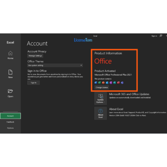The height and width of the screenshot is (167, 167).
Task: Open Options in the sidebar
Action: 10,128
